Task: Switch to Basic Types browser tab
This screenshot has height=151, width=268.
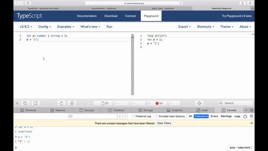Action: click(163, 8)
